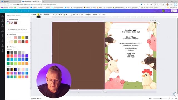Open the Other favourites folder
Viewport: 178px width, 100px height.
point(172,7)
